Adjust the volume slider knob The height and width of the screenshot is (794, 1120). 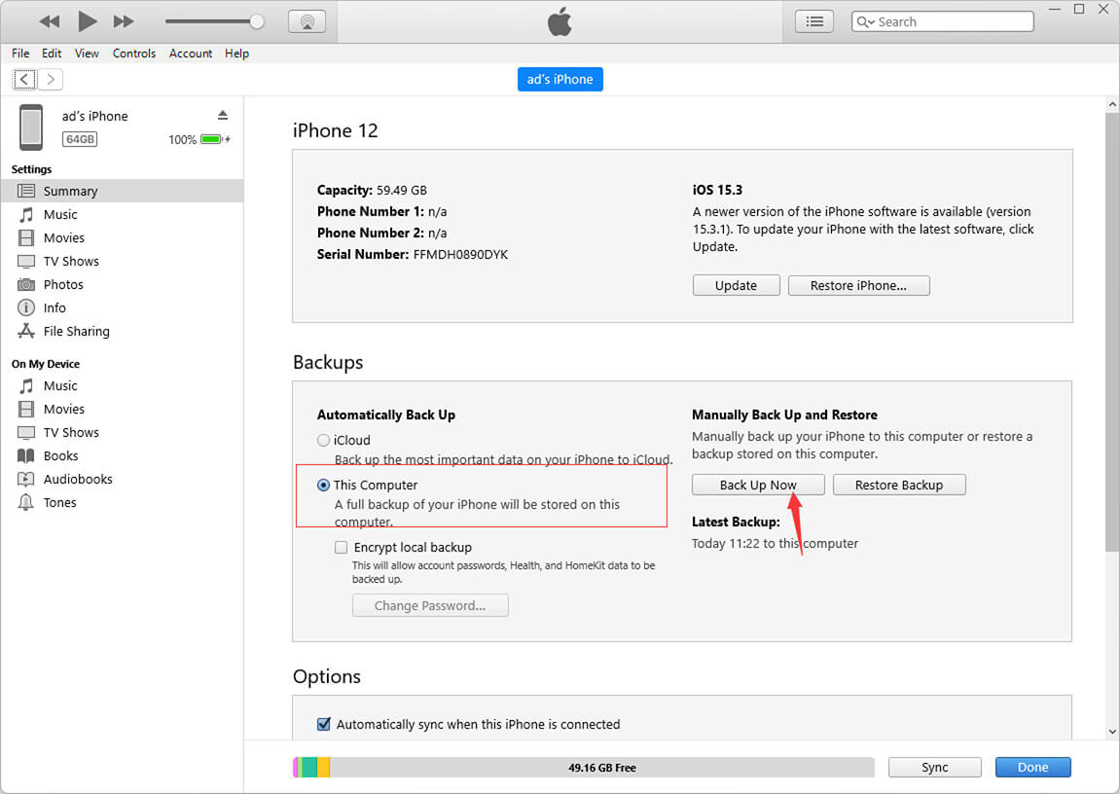257,21
